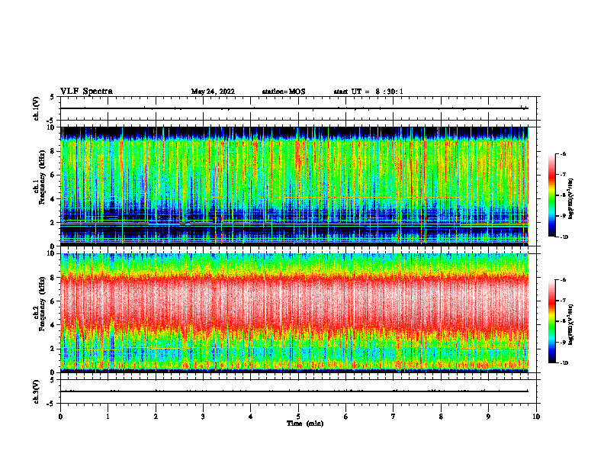Click the time axis tick label "5"
The width and height of the screenshot is (604, 467).
click(298, 417)
